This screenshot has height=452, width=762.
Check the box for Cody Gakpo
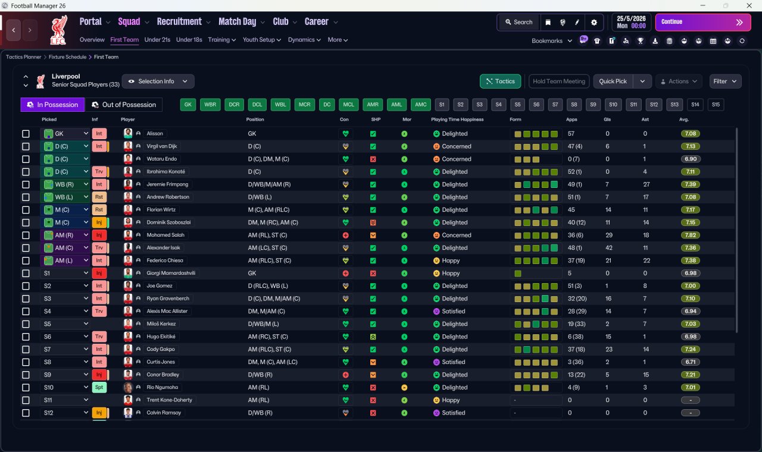coord(26,349)
